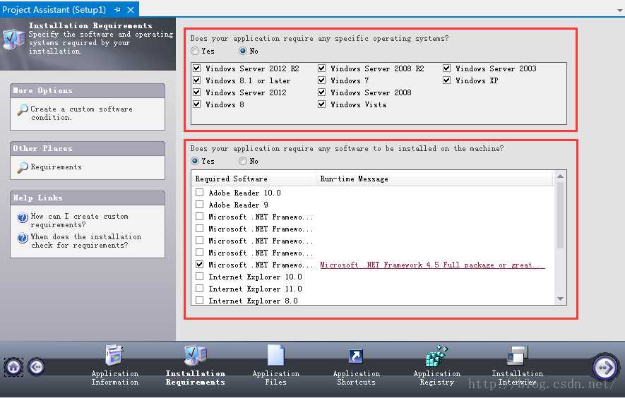This screenshot has height=398, width=625.
Task: Click the software list scrollbar thumb
Action: [x=560, y=215]
